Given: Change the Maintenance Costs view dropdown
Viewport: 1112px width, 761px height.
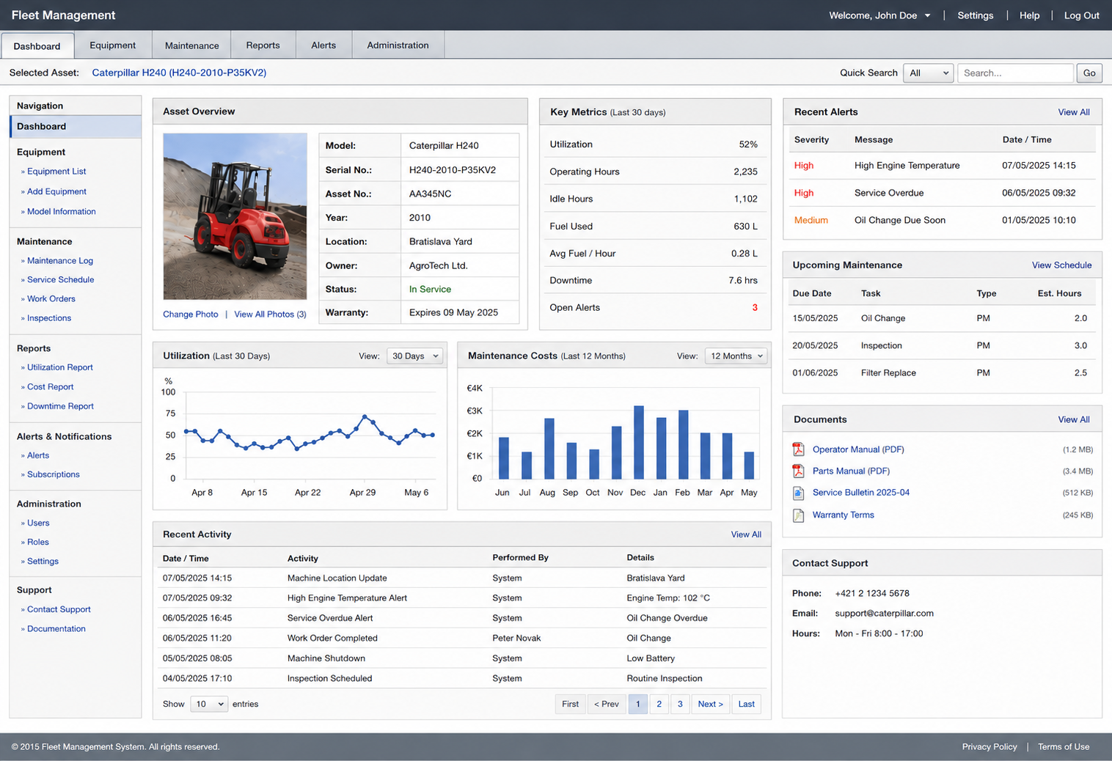Looking at the screenshot, I should pos(736,356).
